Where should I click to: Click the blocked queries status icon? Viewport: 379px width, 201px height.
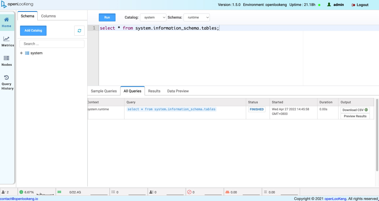[189, 192]
